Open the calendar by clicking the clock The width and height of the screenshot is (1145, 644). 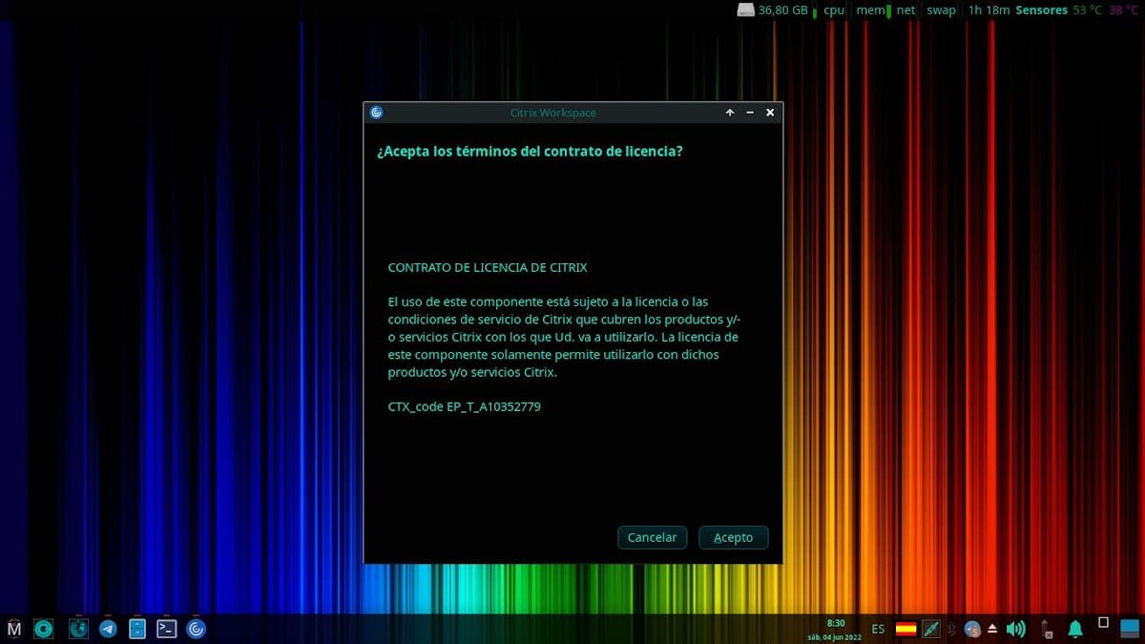pyautogui.click(x=835, y=628)
